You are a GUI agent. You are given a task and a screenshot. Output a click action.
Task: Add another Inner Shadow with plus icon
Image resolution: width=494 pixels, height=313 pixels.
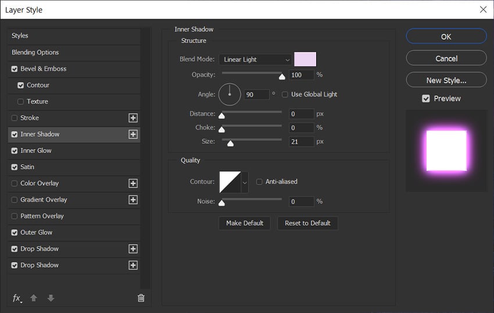click(133, 134)
